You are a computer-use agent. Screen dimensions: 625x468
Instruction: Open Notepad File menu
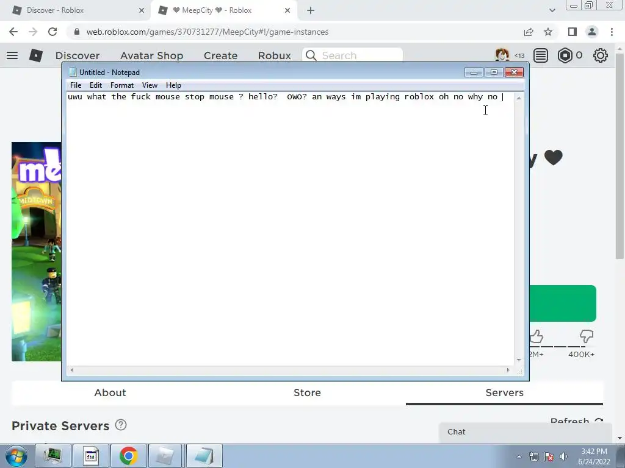[x=76, y=85]
